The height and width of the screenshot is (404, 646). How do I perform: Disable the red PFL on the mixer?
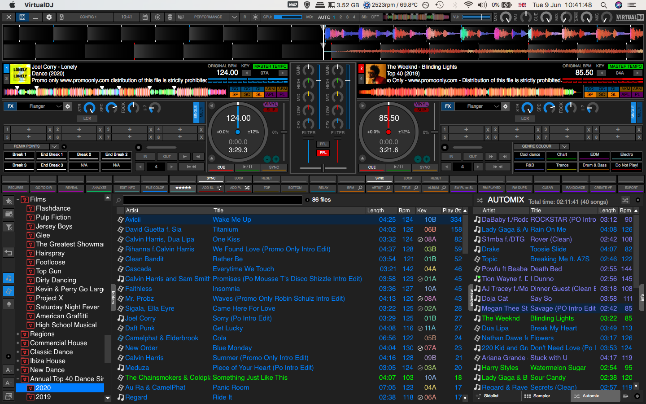(323, 153)
